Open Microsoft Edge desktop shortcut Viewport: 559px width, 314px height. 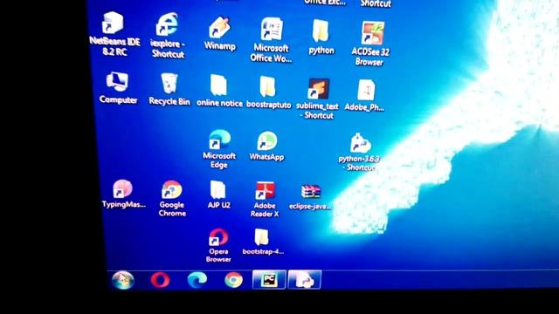coord(219,140)
